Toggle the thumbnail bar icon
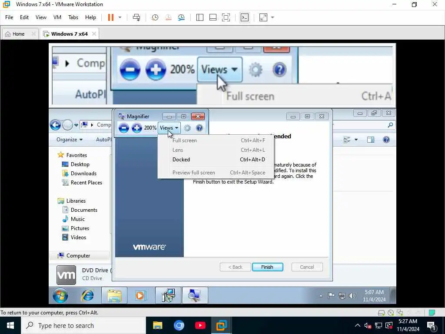The image size is (445, 334). pyautogui.click(x=213, y=17)
